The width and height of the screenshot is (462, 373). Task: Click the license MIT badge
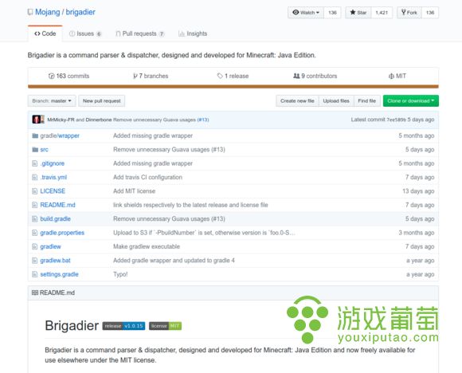[166, 326]
